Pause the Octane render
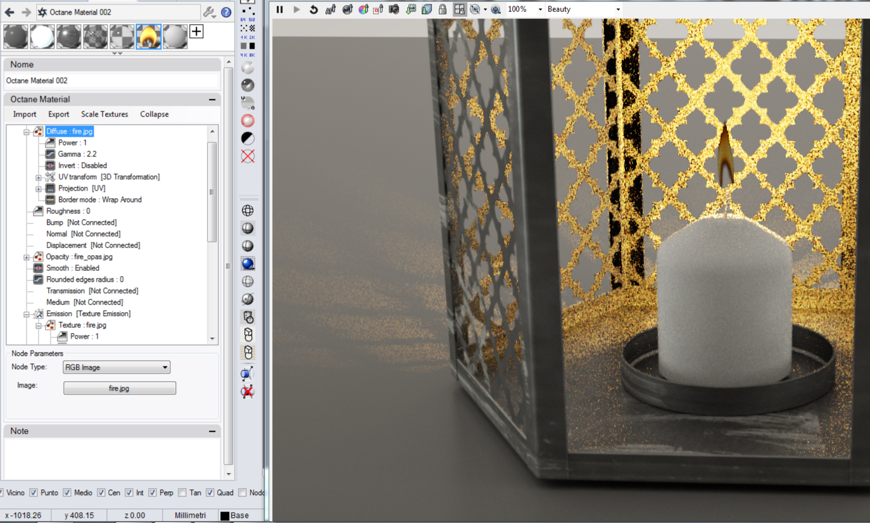Screen dimensions: 870x523 click(x=279, y=9)
